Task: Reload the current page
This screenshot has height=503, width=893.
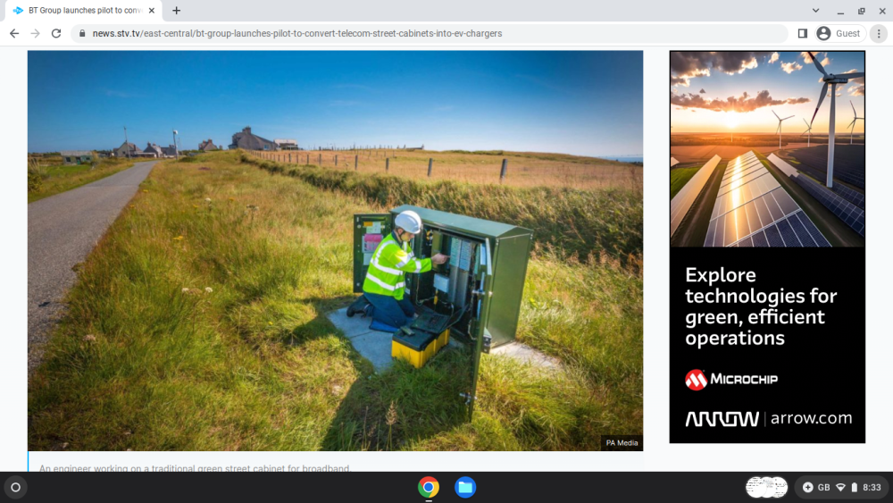Action: coord(55,34)
